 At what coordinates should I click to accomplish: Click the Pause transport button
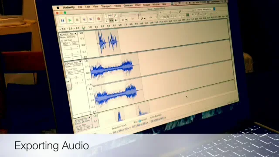pos(62,20)
